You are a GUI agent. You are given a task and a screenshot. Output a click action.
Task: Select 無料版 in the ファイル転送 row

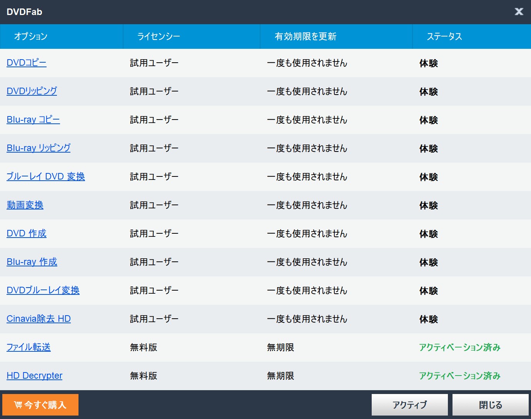(x=144, y=347)
